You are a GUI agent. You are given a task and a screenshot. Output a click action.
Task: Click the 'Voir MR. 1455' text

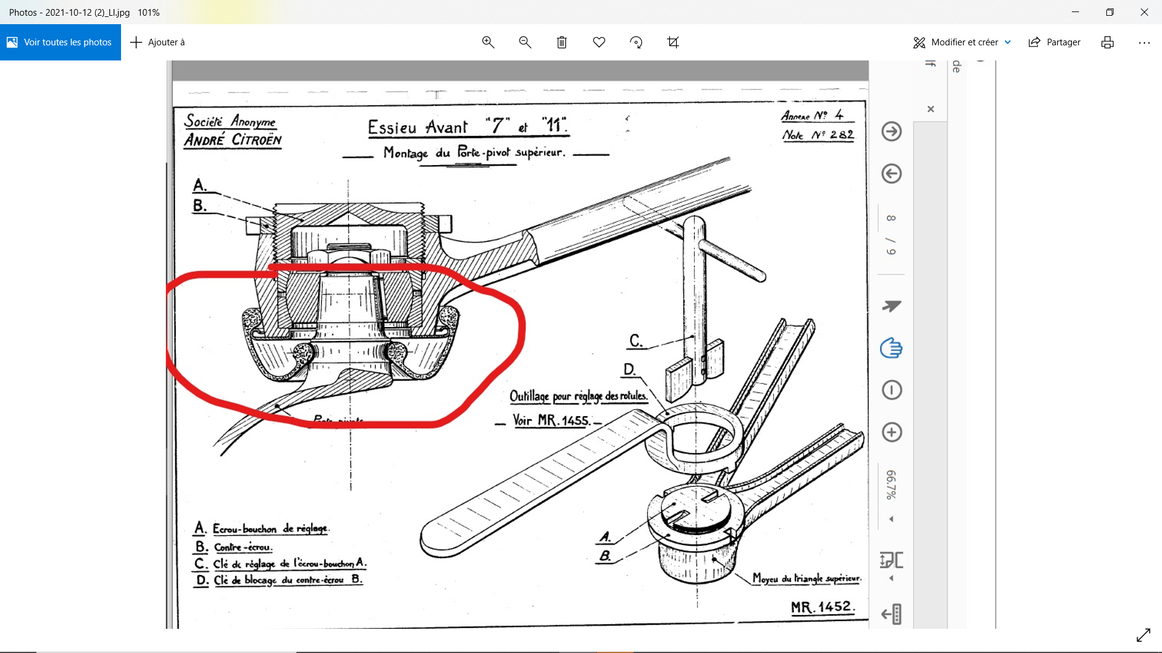(x=551, y=420)
